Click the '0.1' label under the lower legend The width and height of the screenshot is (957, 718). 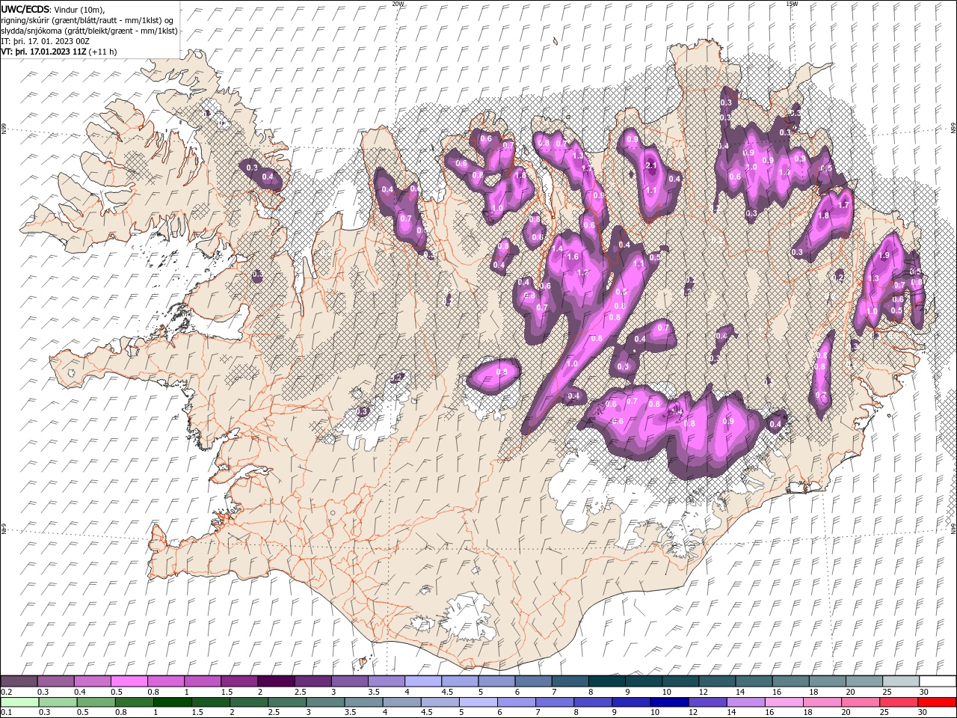pos(6,713)
